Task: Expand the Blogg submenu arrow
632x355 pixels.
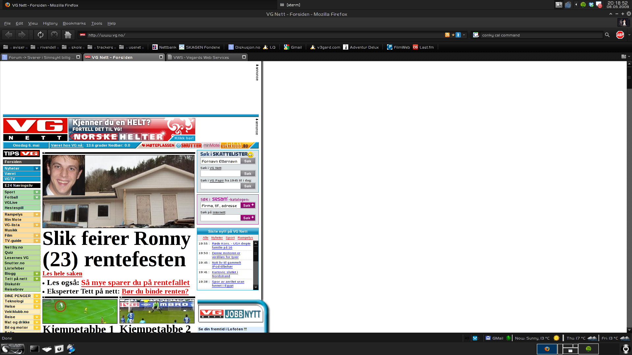Action: point(37,273)
